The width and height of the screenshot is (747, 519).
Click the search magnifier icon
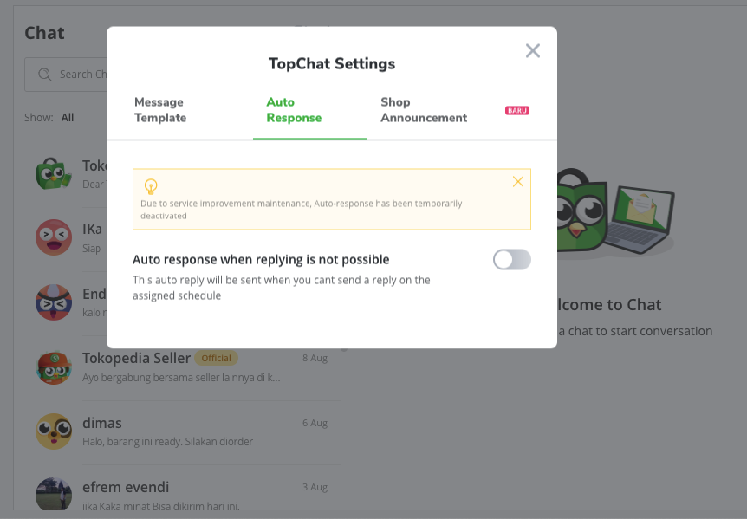coord(44,75)
